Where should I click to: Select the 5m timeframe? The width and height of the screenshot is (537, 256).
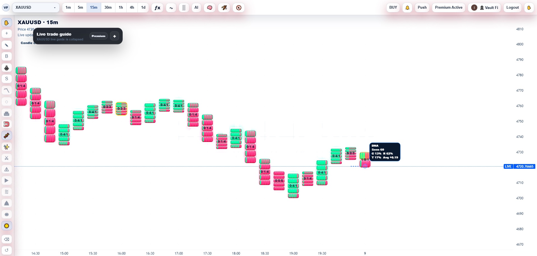point(80,8)
